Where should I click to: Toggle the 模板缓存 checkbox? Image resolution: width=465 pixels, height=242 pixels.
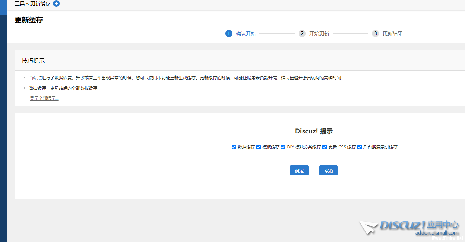coord(259,147)
